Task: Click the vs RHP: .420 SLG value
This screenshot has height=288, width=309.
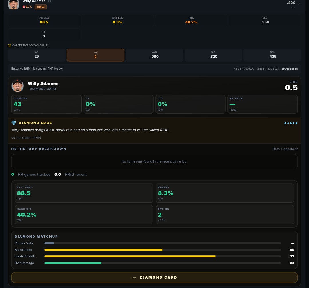Action: (x=267, y=69)
